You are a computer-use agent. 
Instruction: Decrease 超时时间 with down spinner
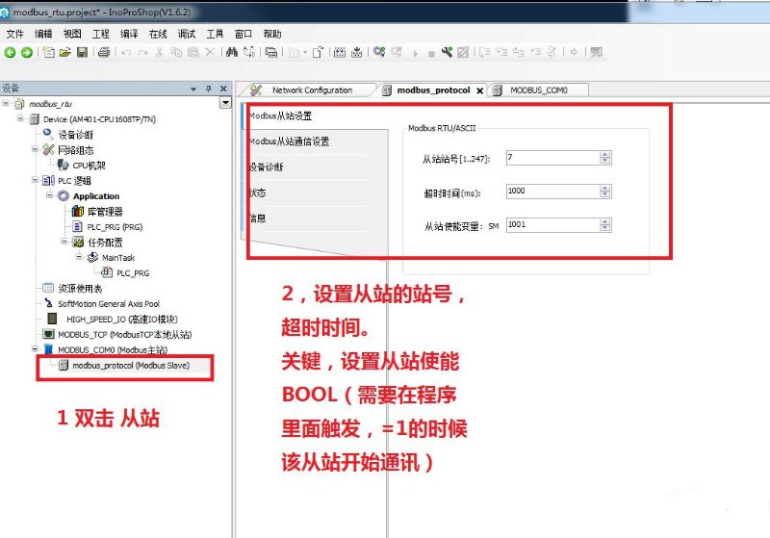pos(605,194)
